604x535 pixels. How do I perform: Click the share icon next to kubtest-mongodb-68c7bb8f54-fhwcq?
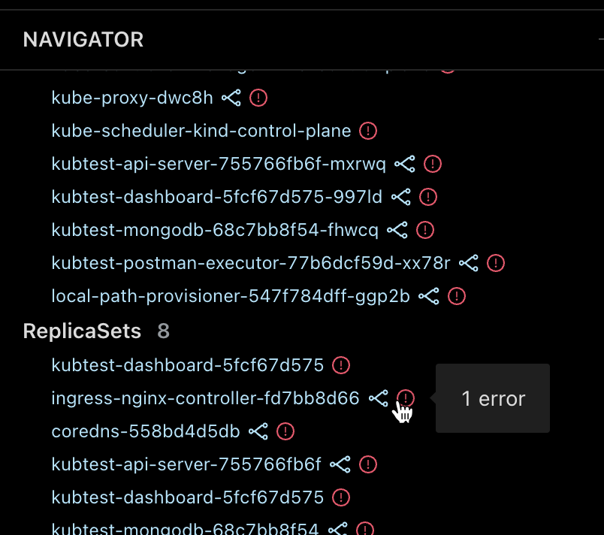coord(397,231)
